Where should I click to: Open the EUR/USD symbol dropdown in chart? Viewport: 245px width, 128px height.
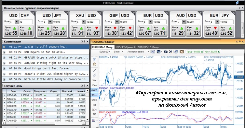(105, 52)
